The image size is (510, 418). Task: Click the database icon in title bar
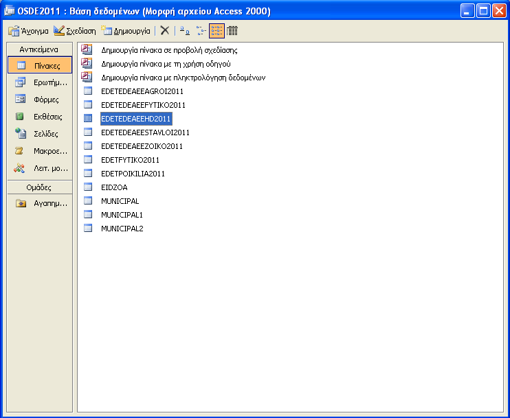[9, 11]
